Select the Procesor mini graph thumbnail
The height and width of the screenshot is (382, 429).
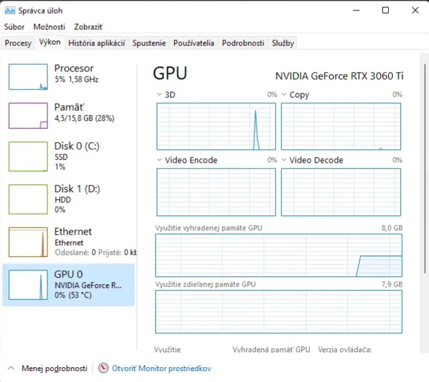pos(28,77)
